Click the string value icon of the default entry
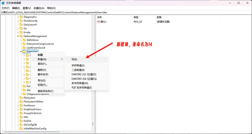This screenshot has width=252, height=134. [98, 21]
